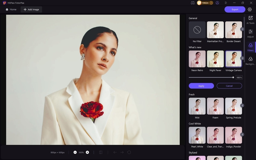The width and height of the screenshot is (256, 160).
Task: Open the Background tool panel
Action: pyautogui.click(x=250, y=61)
